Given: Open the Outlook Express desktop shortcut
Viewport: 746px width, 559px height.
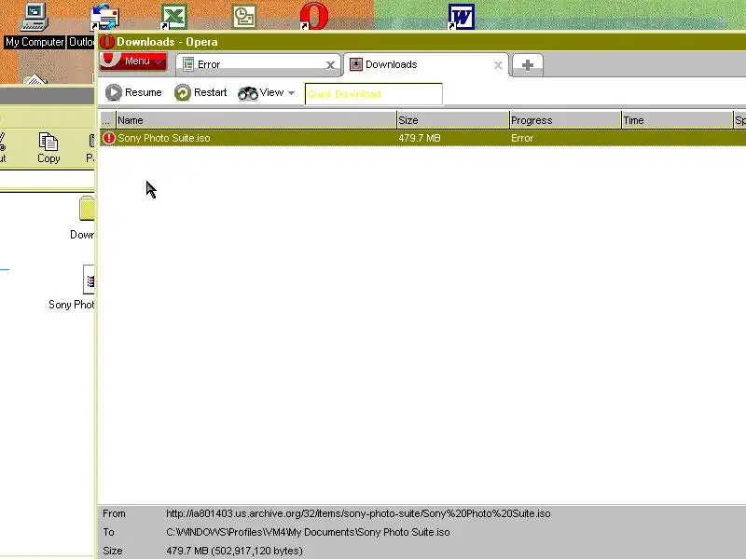Looking at the screenshot, I should click(x=104, y=18).
